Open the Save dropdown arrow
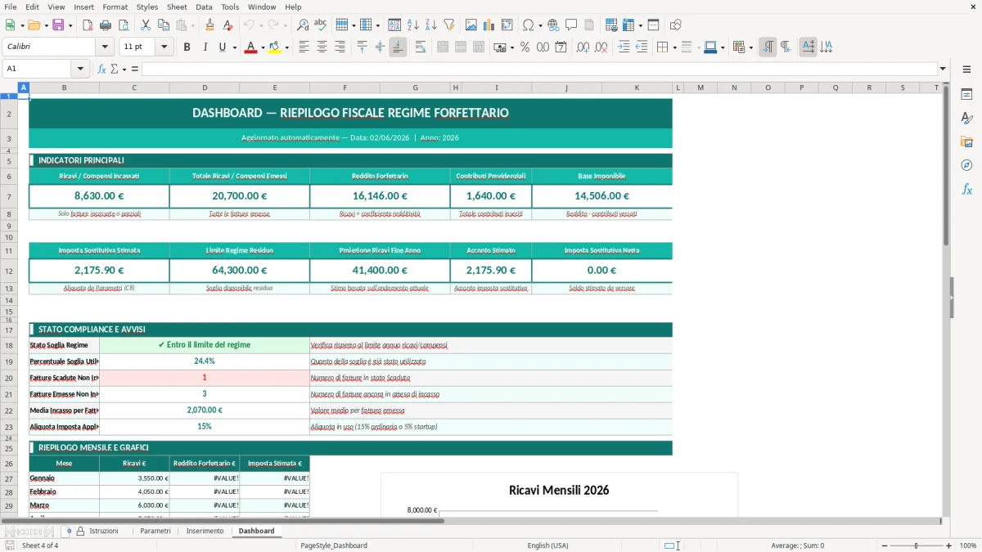Viewport: 982px width, 552px height. pos(70,25)
